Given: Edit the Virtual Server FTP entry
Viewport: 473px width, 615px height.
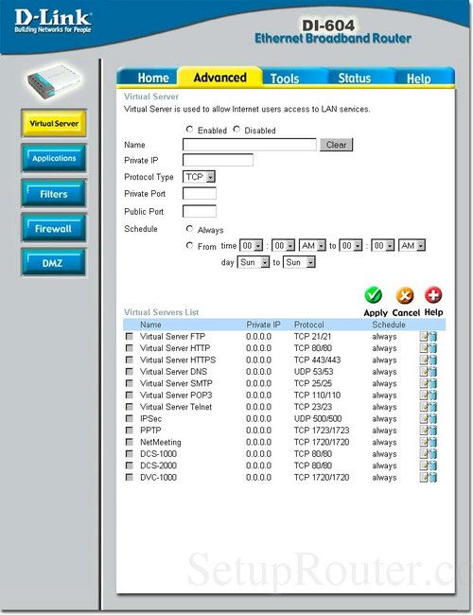Looking at the screenshot, I should (424, 337).
